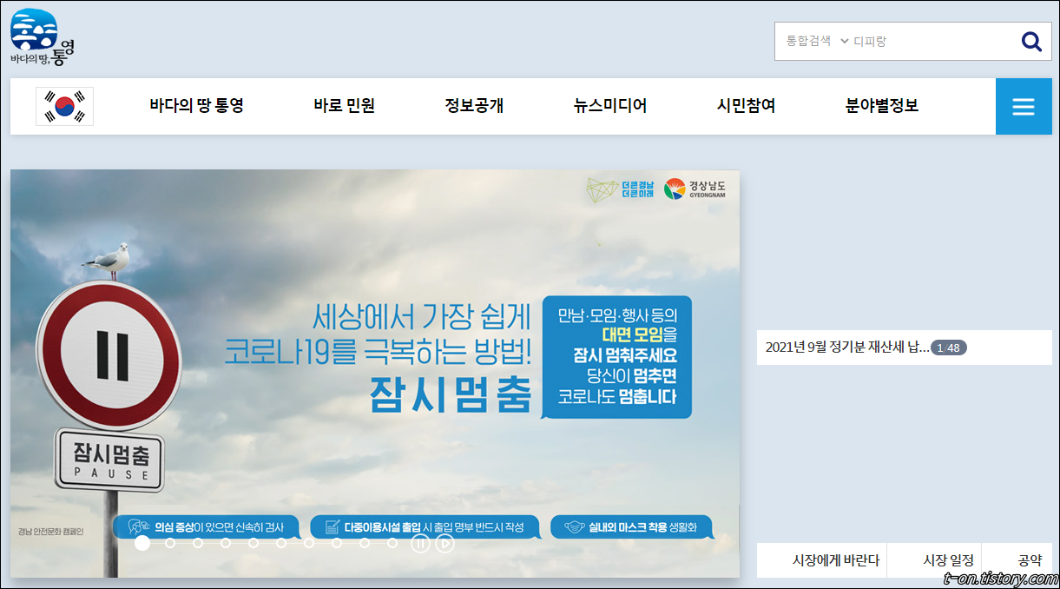Select the third slide indicator dot
Image resolution: width=1060 pixels, height=589 pixels.
point(198,543)
